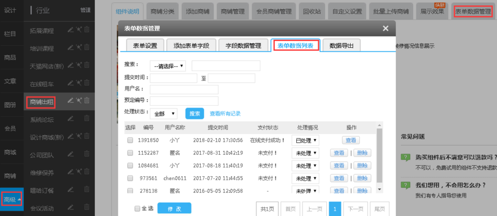
Task: Switch to the 表单设置 tab
Action: 145,46
